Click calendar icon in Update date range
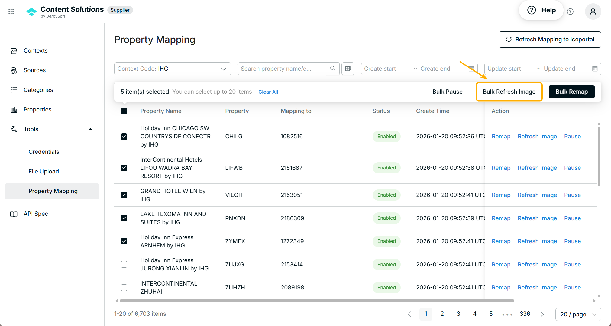 tap(595, 69)
